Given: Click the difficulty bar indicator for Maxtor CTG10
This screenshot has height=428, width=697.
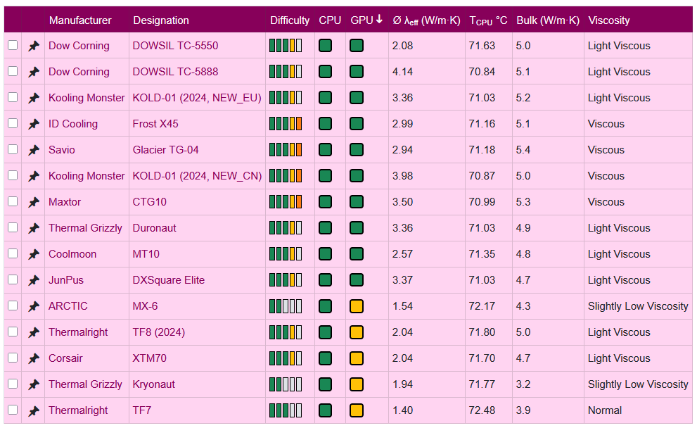Looking at the screenshot, I should [285, 202].
